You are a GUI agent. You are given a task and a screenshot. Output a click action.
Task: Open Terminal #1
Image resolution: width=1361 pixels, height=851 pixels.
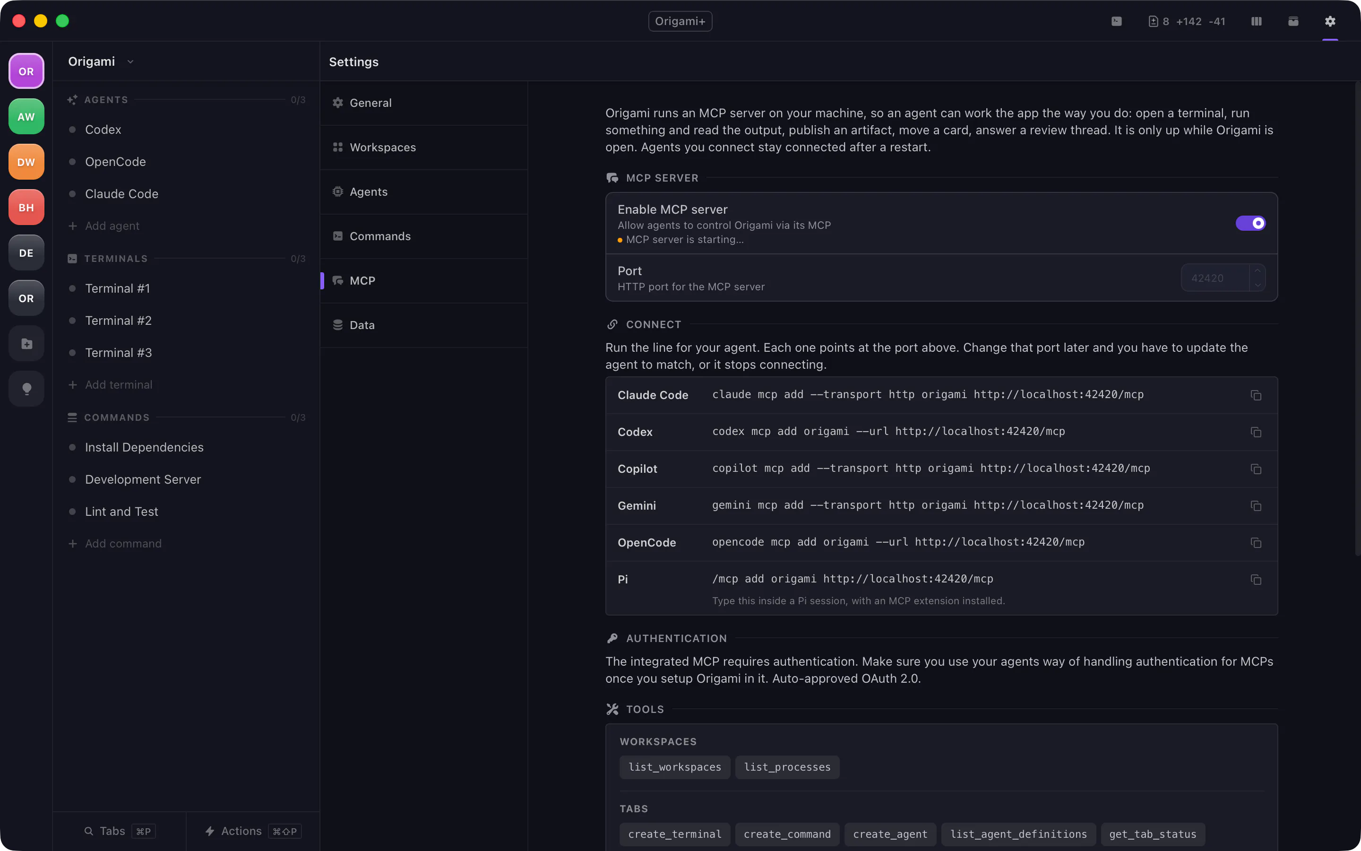click(186, 288)
